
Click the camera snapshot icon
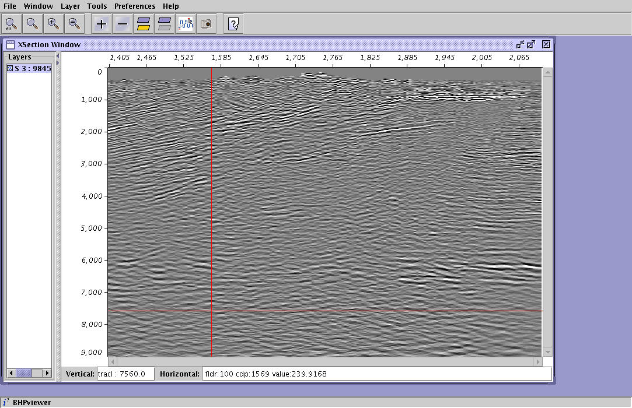tap(207, 24)
